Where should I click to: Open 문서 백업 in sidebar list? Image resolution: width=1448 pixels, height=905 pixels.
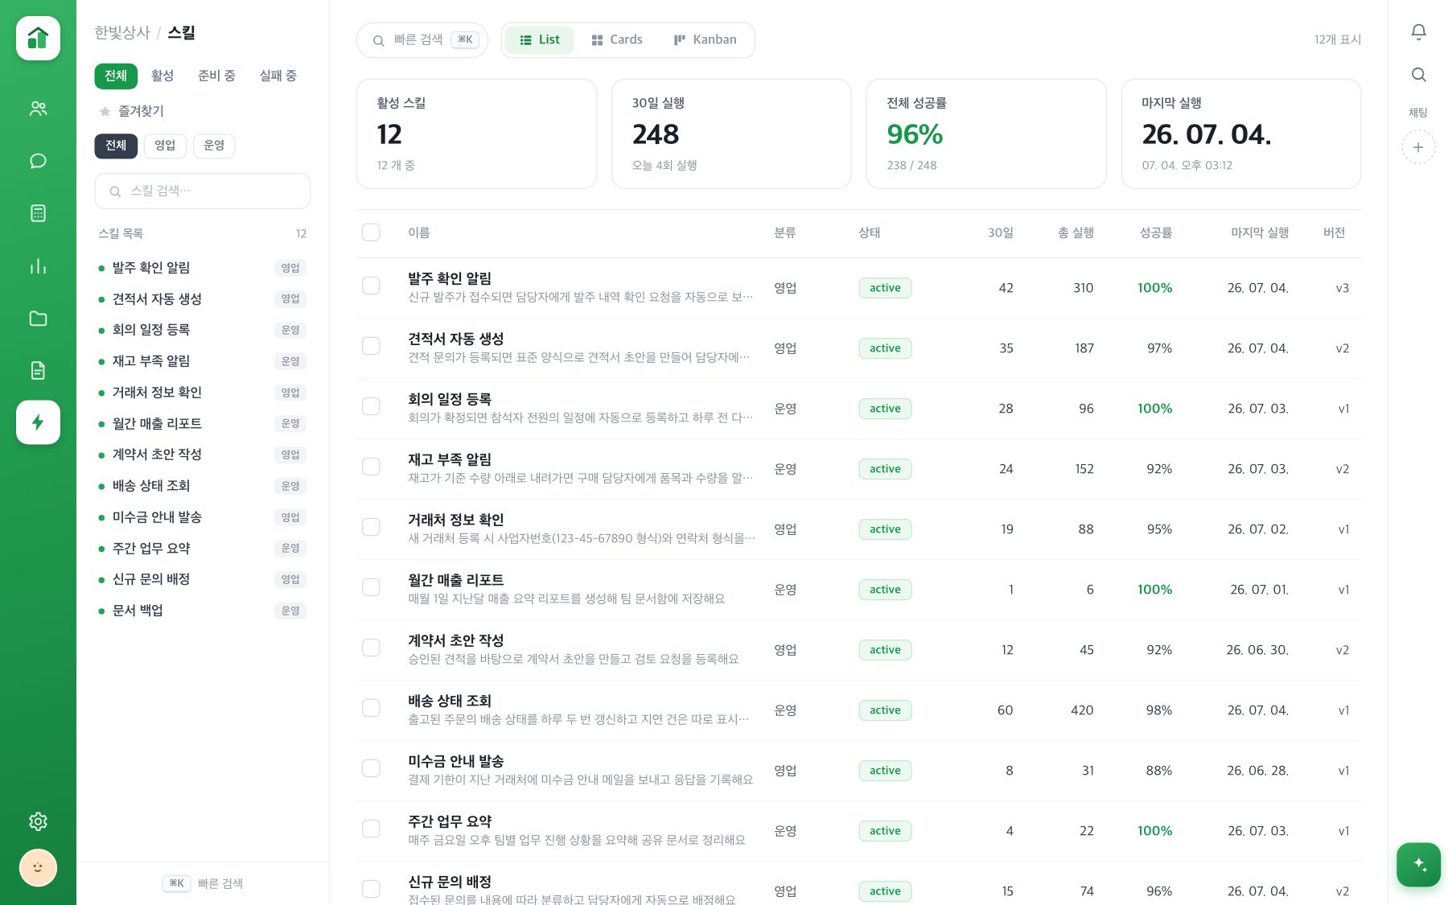click(x=203, y=611)
